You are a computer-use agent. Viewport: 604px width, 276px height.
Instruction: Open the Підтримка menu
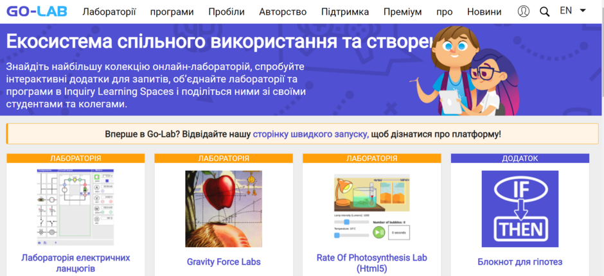[x=345, y=12]
